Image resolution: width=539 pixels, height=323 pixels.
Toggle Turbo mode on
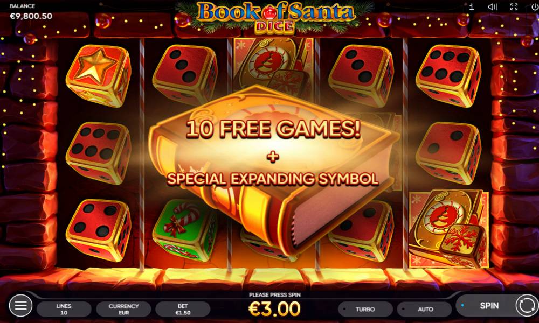click(x=365, y=309)
